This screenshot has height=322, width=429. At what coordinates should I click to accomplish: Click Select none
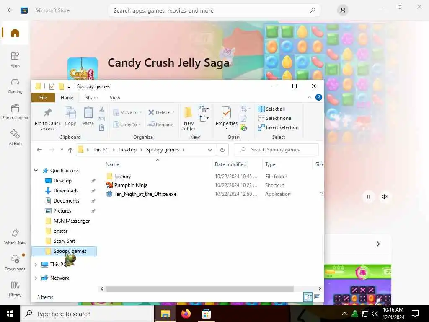(x=274, y=118)
